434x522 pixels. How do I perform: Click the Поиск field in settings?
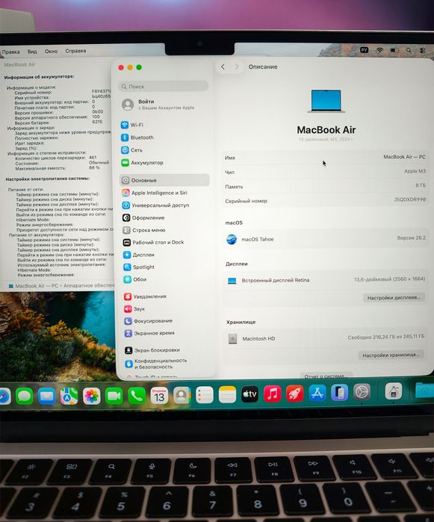[x=163, y=86]
